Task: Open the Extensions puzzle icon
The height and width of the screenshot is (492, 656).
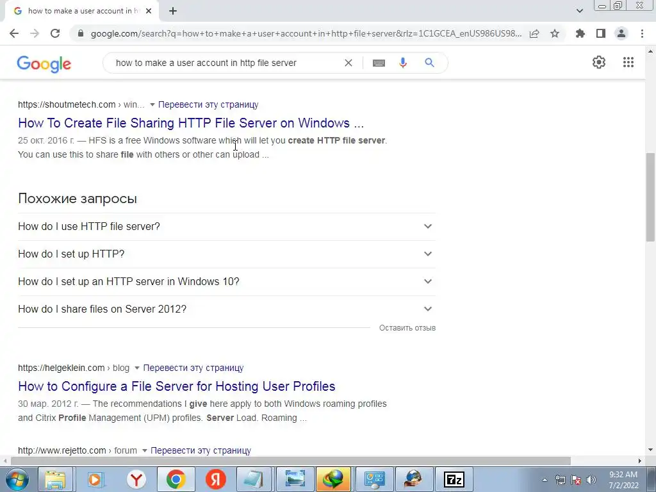Action: pos(580,33)
